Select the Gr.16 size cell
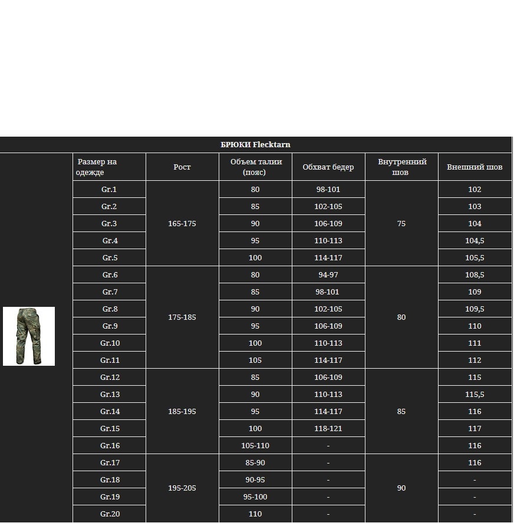This screenshot has width=514, height=523. pos(109,445)
